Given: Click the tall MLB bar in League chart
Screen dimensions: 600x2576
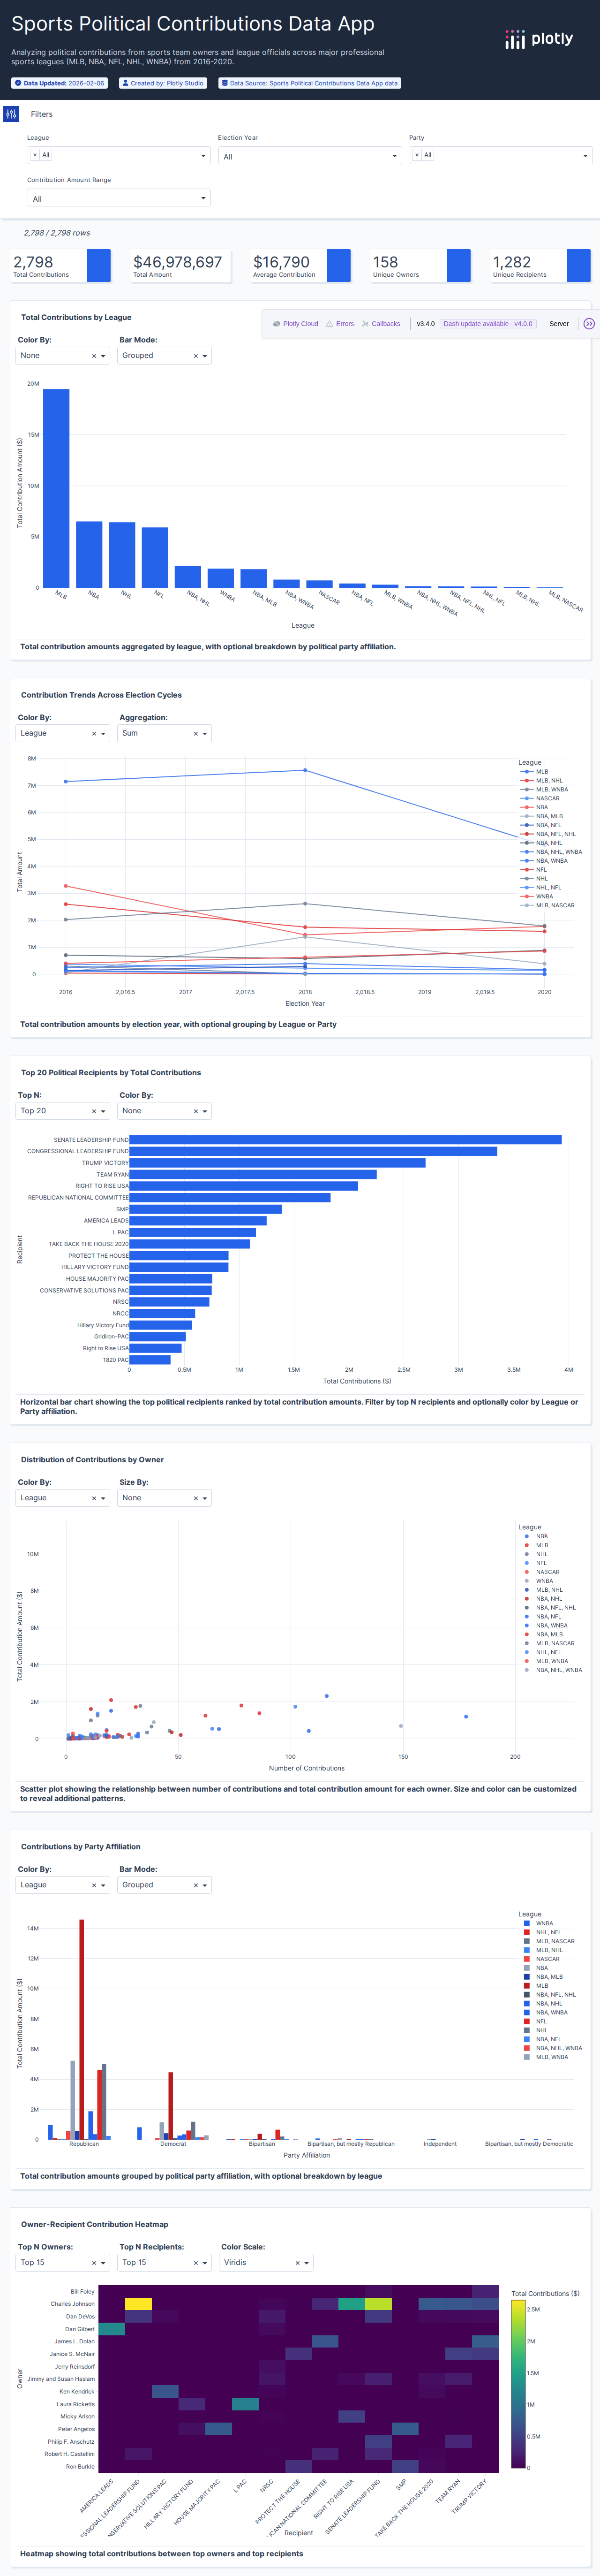Looking at the screenshot, I should [x=56, y=488].
